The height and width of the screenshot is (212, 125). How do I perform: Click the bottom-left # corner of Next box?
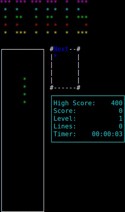[51, 88]
